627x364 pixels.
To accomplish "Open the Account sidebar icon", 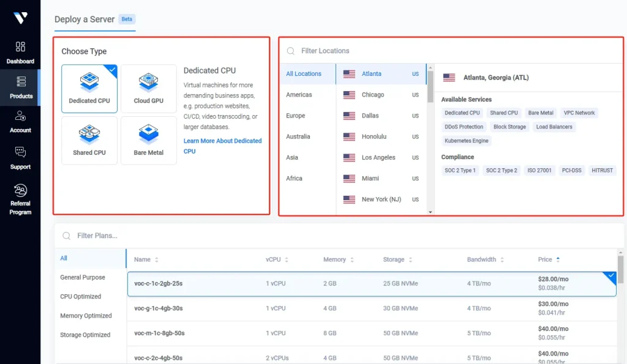I will click(x=20, y=116).
